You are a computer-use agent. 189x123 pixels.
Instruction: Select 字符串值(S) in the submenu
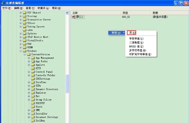pyautogui.click(x=136, y=39)
